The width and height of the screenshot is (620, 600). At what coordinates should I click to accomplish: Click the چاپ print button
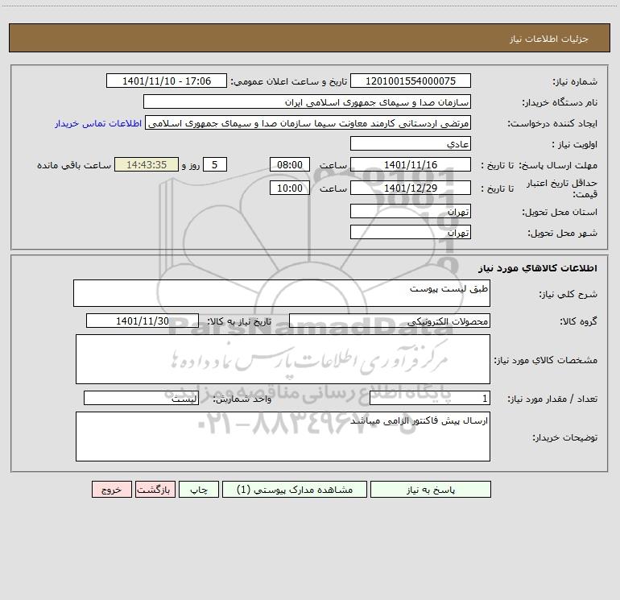(199, 489)
